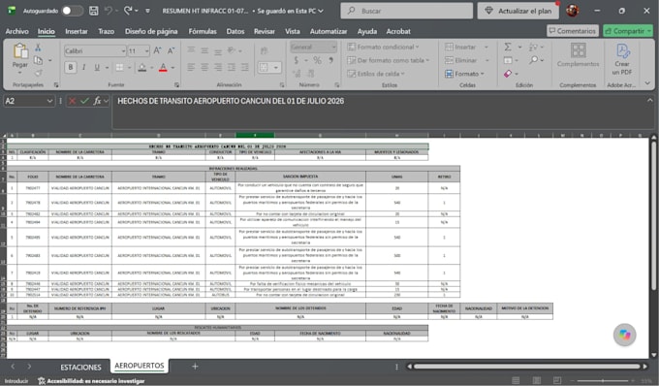
Task: Redo the last action
Action: click(128, 11)
